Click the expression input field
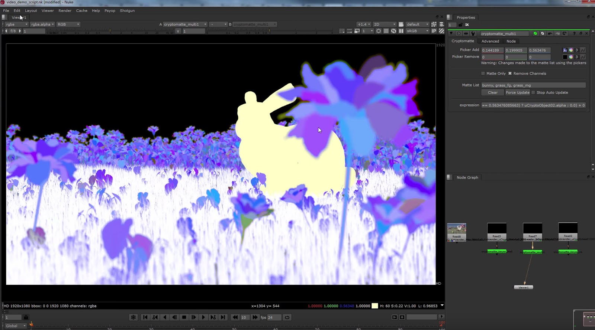The width and height of the screenshot is (595, 330). (533, 105)
